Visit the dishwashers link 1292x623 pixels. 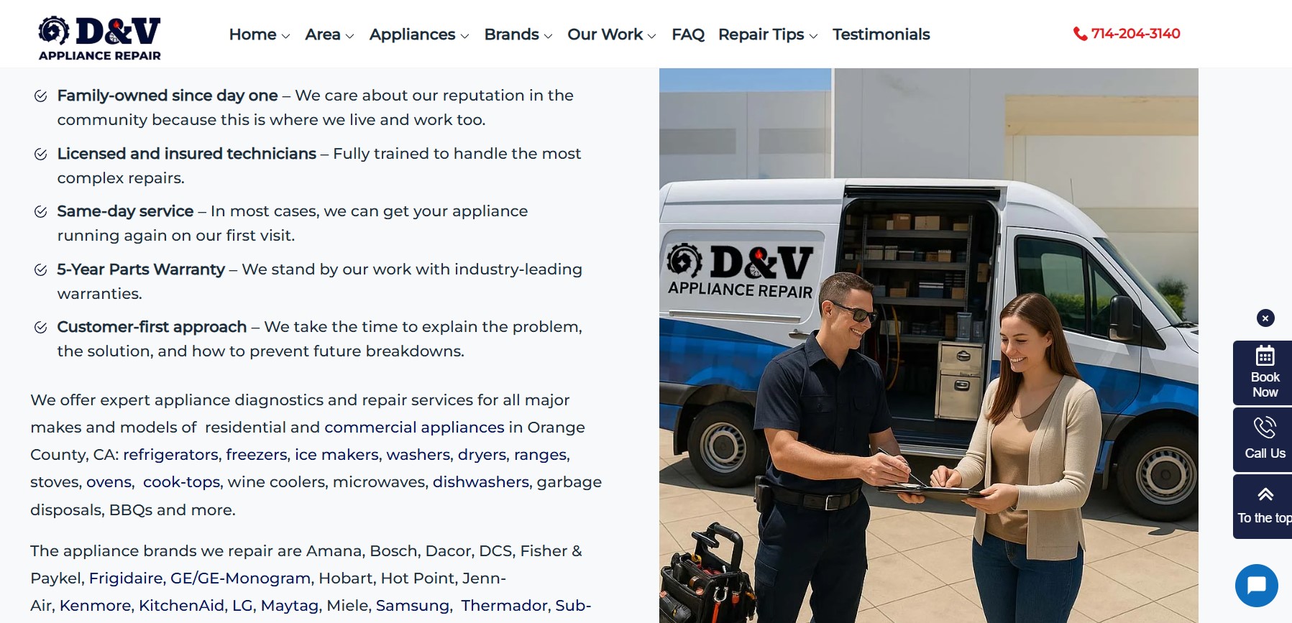coord(481,482)
